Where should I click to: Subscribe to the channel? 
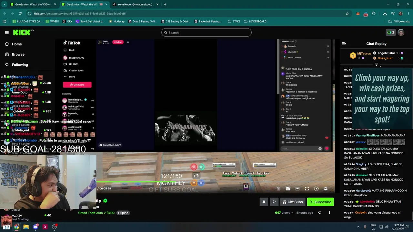tap(320, 202)
